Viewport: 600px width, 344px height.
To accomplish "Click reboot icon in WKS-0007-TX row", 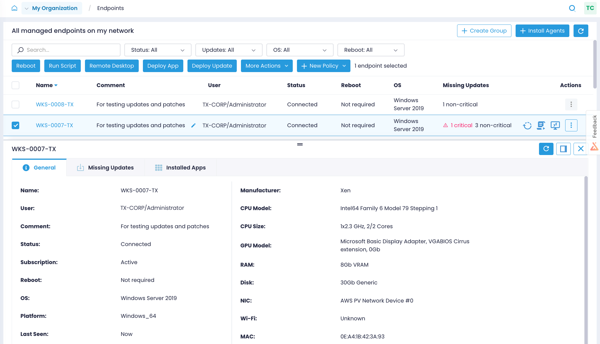I will click(x=527, y=126).
